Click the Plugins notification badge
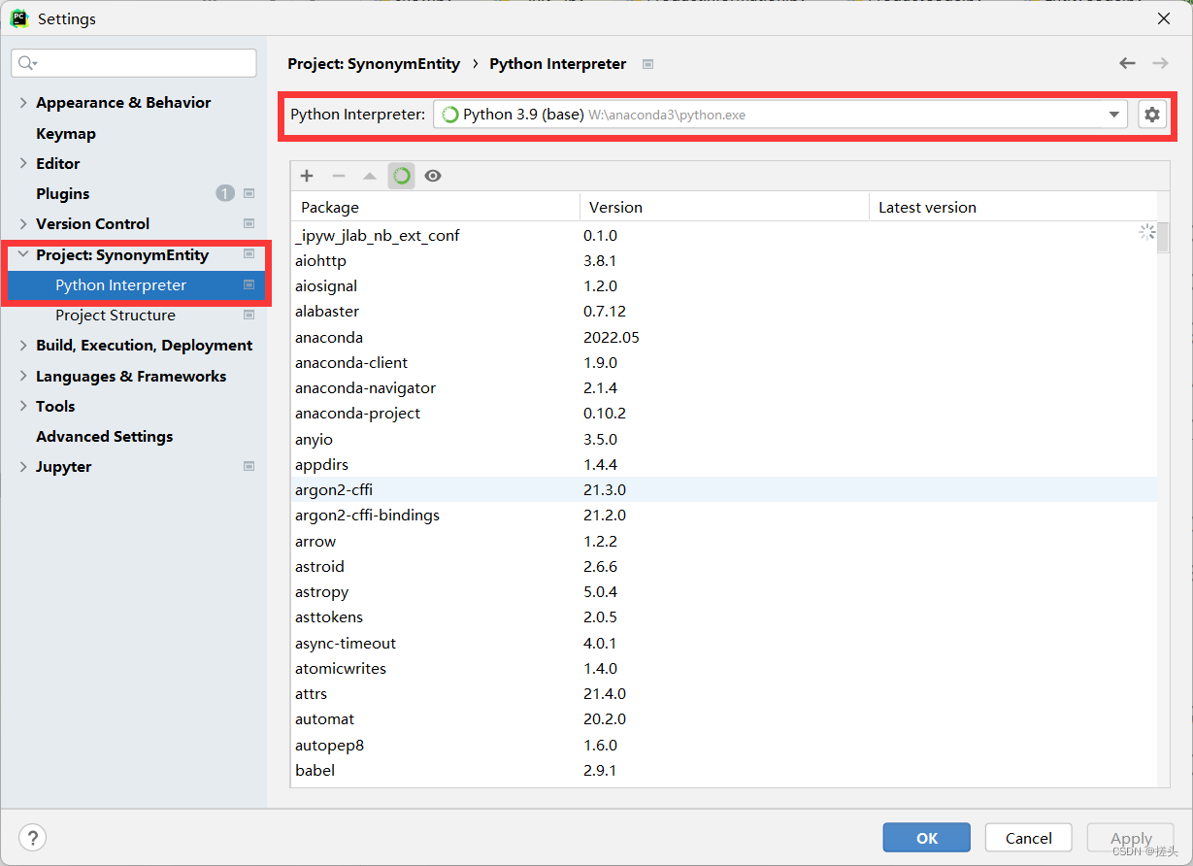The width and height of the screenshot is (1193, 866). click(224, 193)
